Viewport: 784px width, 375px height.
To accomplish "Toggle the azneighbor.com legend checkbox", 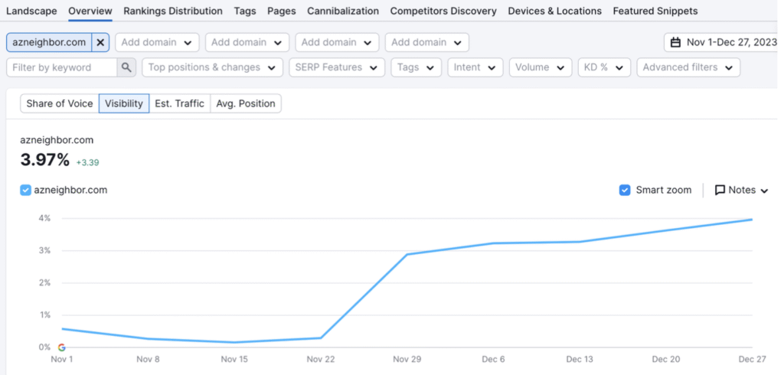I will point(26,190).
